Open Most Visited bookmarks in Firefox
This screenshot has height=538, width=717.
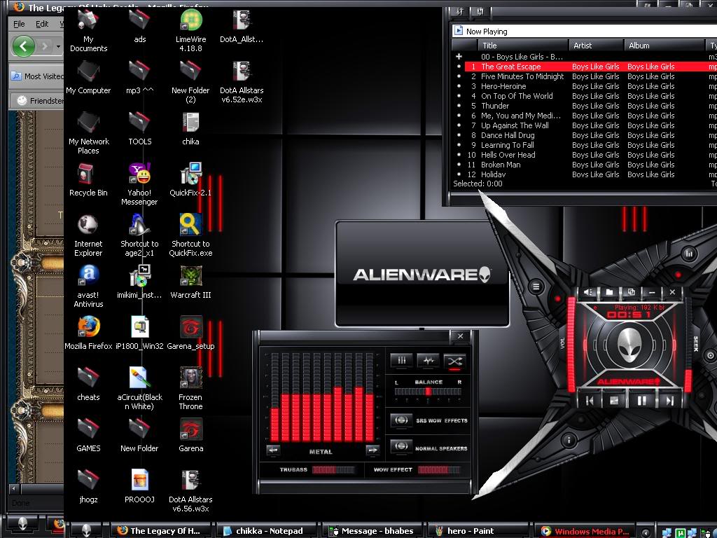38,76
